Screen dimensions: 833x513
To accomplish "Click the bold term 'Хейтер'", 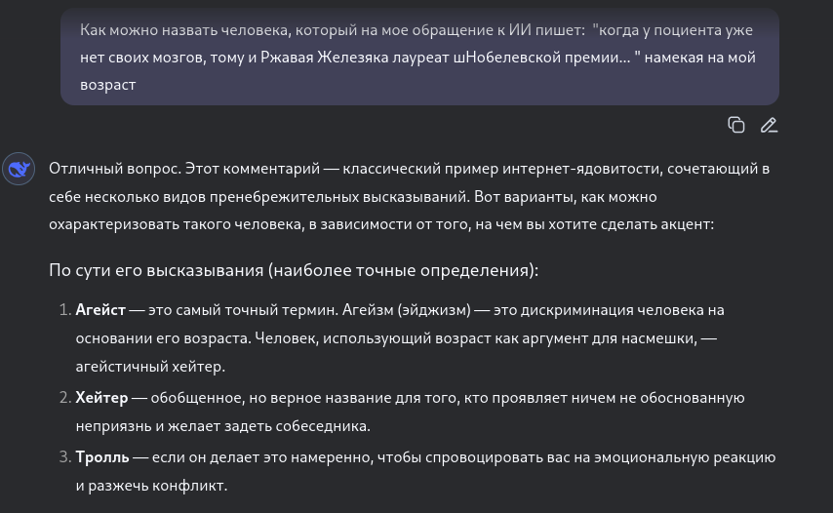I will pyautogui.click(x=101, y=398).
